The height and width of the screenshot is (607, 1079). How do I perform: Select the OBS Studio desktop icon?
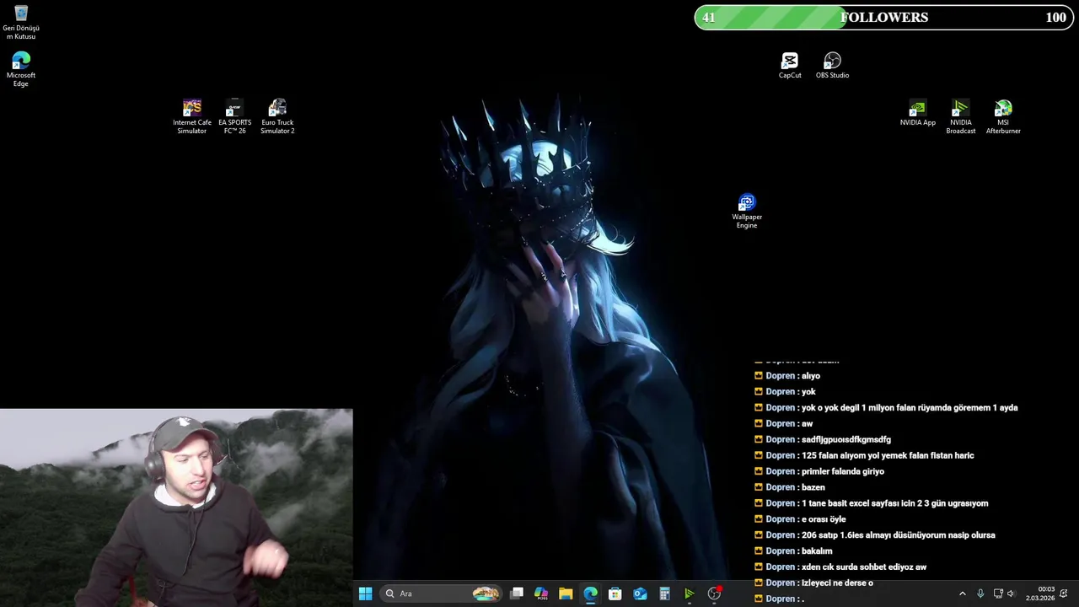(832, 66)
